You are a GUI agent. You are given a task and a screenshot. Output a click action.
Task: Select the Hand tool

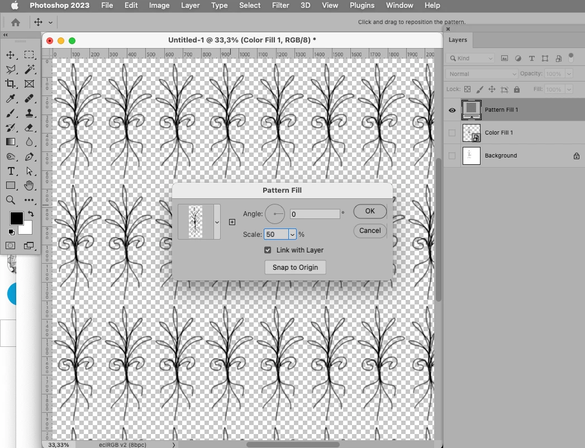coord(29,185)
